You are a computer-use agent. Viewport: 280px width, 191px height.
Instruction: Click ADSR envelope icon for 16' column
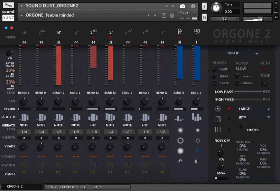(x=24, y=117)
